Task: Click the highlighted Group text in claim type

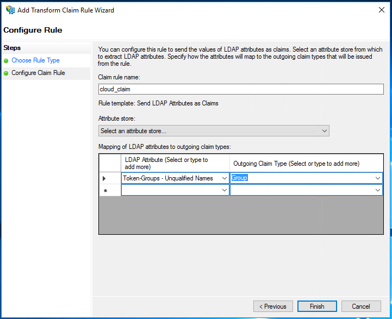Action: (240, 178)
